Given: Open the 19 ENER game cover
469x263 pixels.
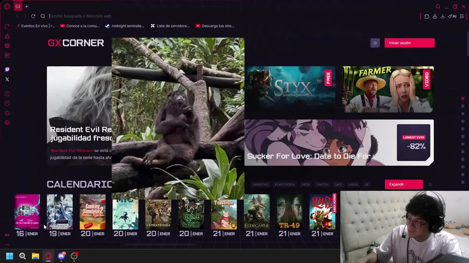Looking at the screenshot, I should tap(60, 212).
